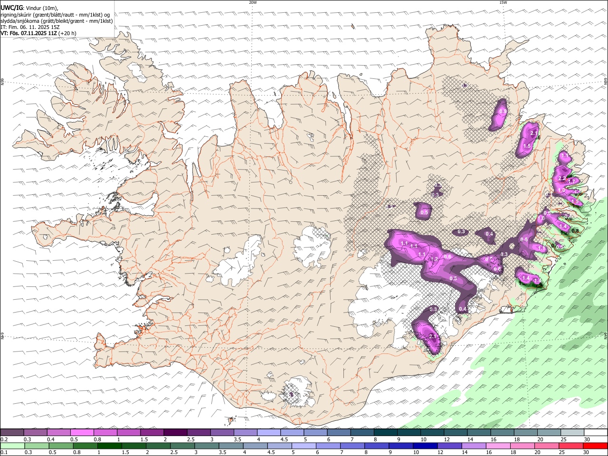Pick the top-row swatch between 3 and 3.5
Viewport: 608px width, 456px height.
222,433
